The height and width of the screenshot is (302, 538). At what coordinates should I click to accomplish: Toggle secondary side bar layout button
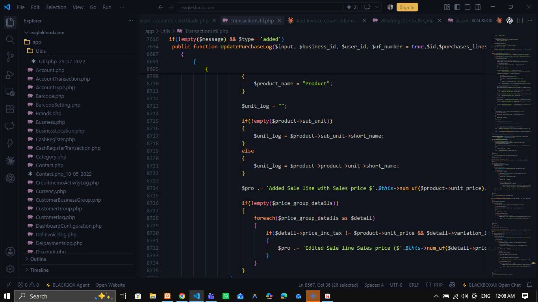(x=478, y=7)
